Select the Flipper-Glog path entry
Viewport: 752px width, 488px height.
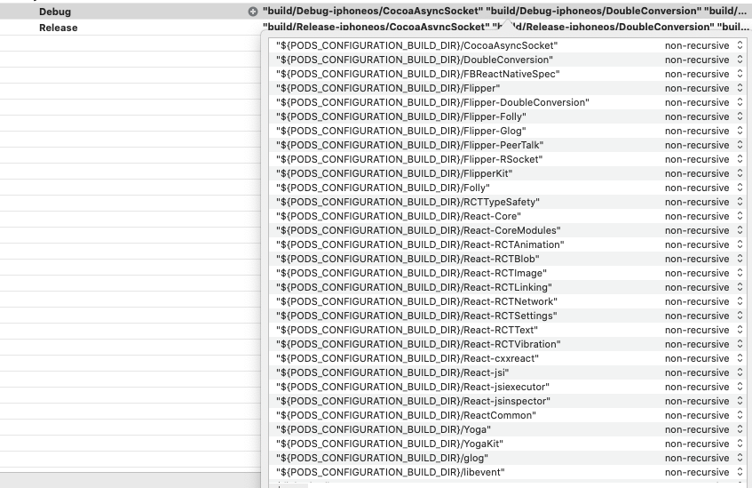pos(401,132)
